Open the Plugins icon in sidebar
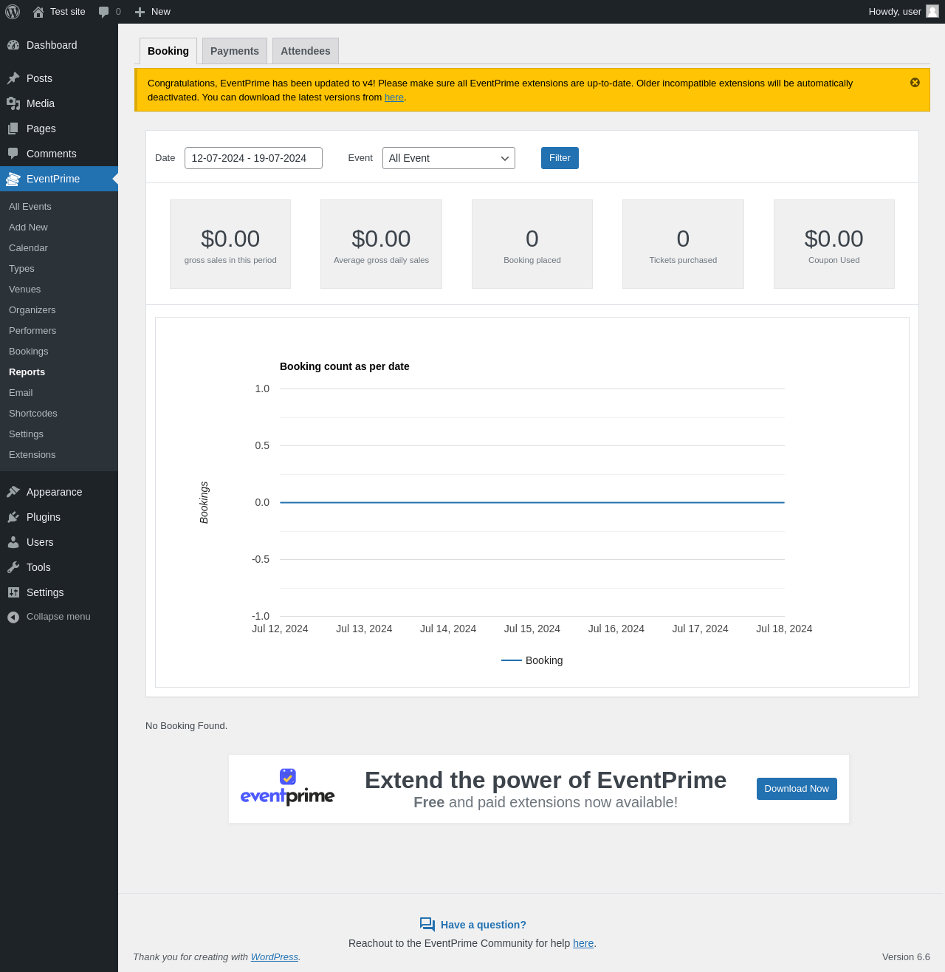 13,517
